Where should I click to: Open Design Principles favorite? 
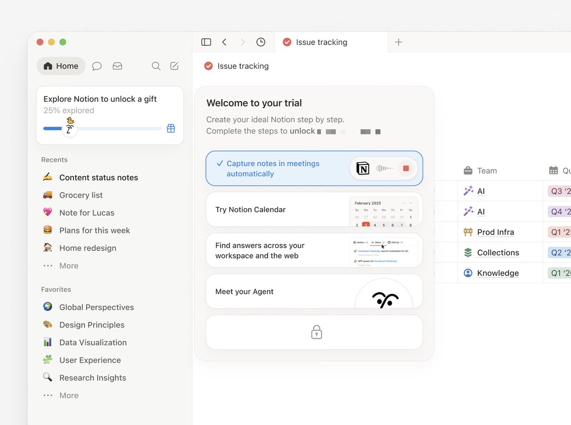[x=92, y=325]
